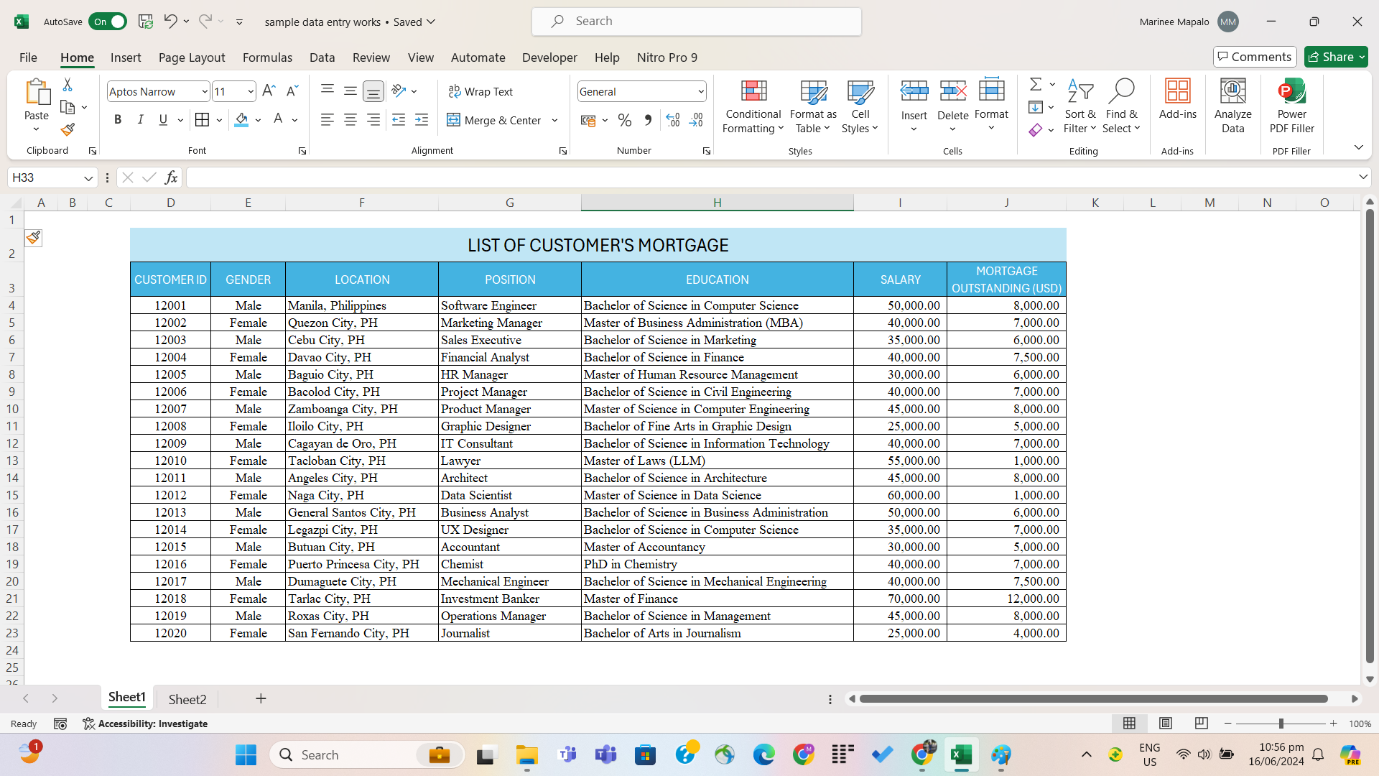Click Accessibility: Investigate status
Viewport: 1379px width, 776px height.
[x=146, y=724]
